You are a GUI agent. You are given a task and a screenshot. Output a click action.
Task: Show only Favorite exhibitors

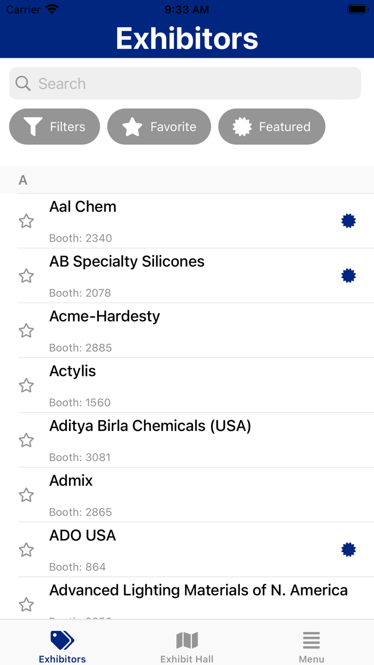click(159, 127)
